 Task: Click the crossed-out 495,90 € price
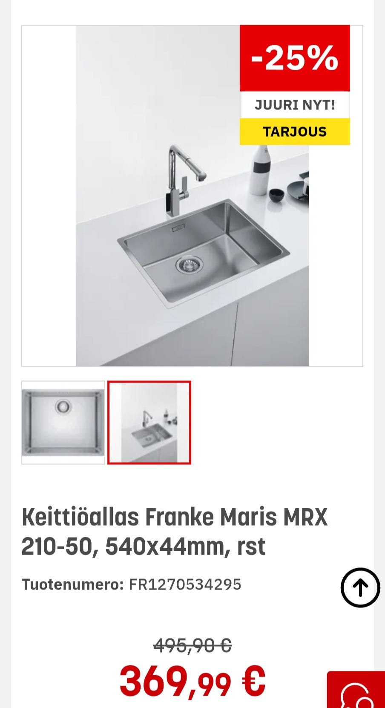(x=192, y=646)
